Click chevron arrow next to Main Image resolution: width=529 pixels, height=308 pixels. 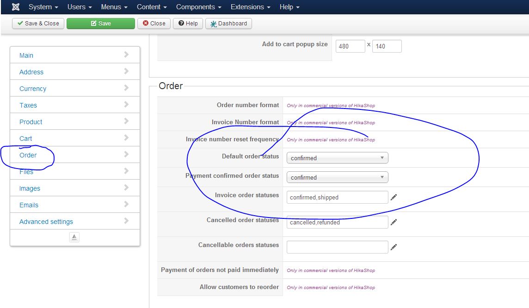point(126,55)
